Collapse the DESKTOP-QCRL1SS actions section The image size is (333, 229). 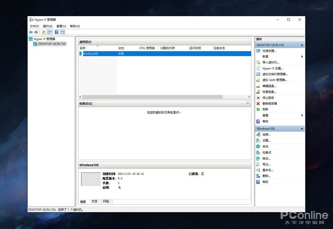(302, 45)
